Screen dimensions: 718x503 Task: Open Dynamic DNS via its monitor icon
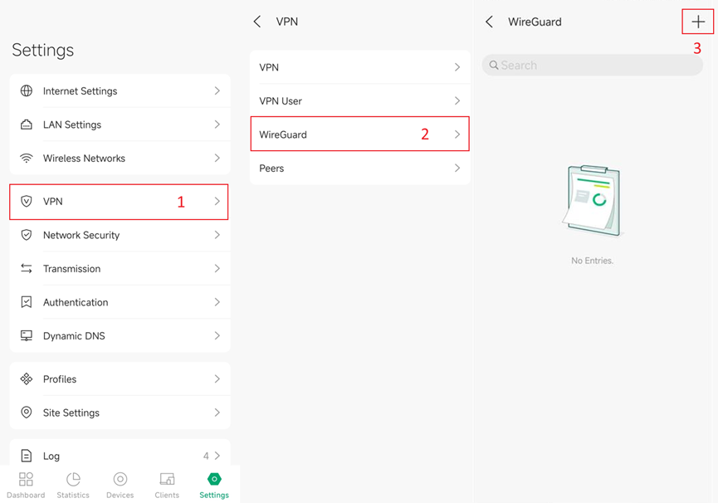(26, 335)
